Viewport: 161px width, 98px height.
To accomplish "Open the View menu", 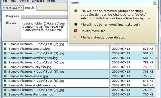I will click(13, 1).
